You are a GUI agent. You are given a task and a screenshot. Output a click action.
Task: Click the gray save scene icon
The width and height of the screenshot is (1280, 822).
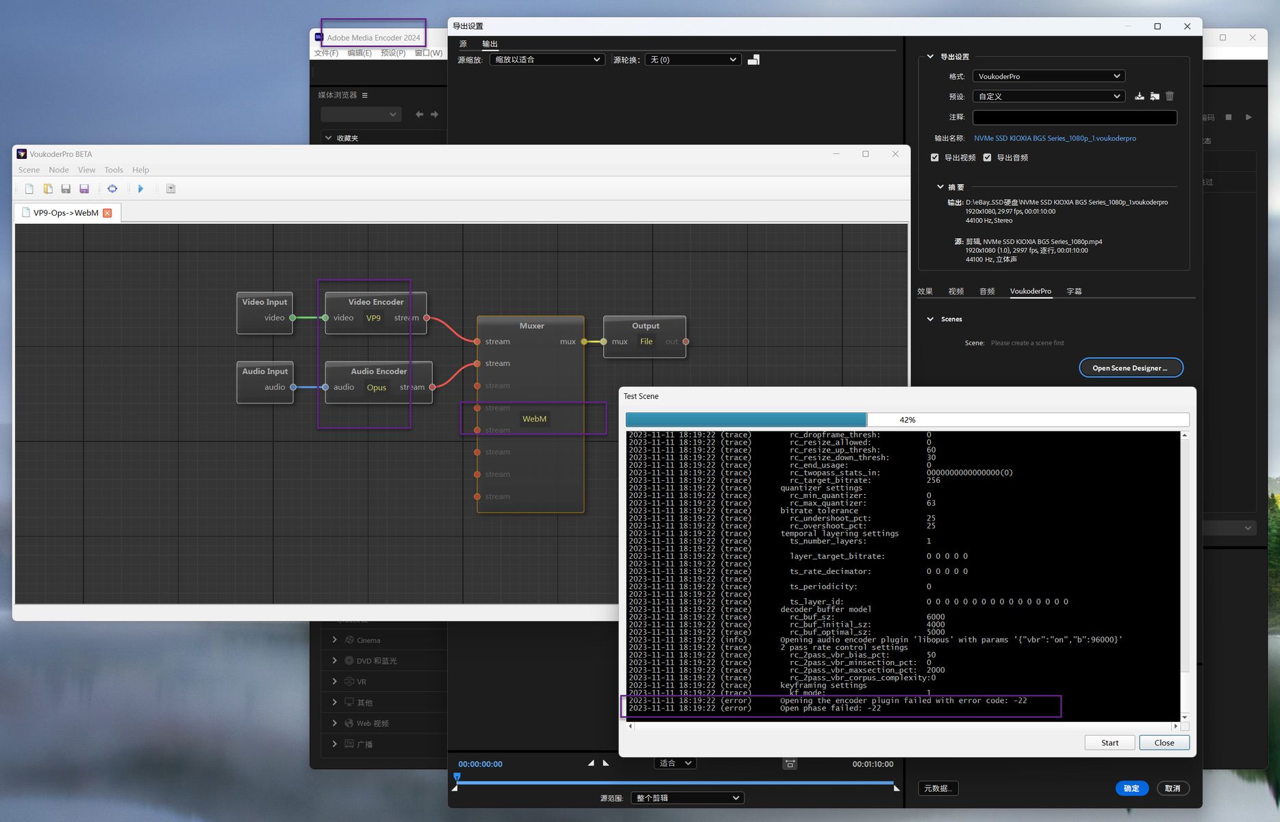66,189
